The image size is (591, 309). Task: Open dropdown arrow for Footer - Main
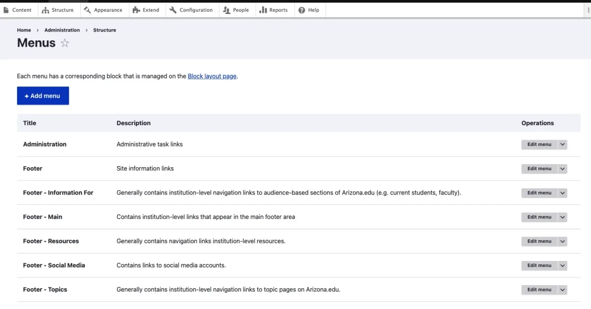tap(562, 217)
